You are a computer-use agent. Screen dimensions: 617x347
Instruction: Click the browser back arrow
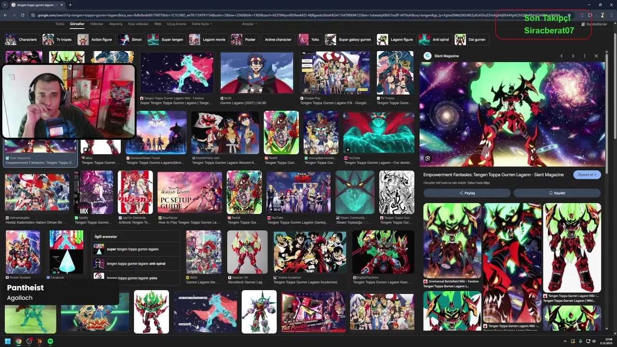tap(5, 15)
